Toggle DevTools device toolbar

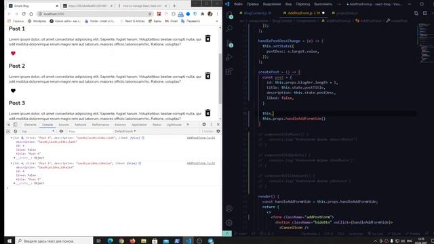point(15,125)
